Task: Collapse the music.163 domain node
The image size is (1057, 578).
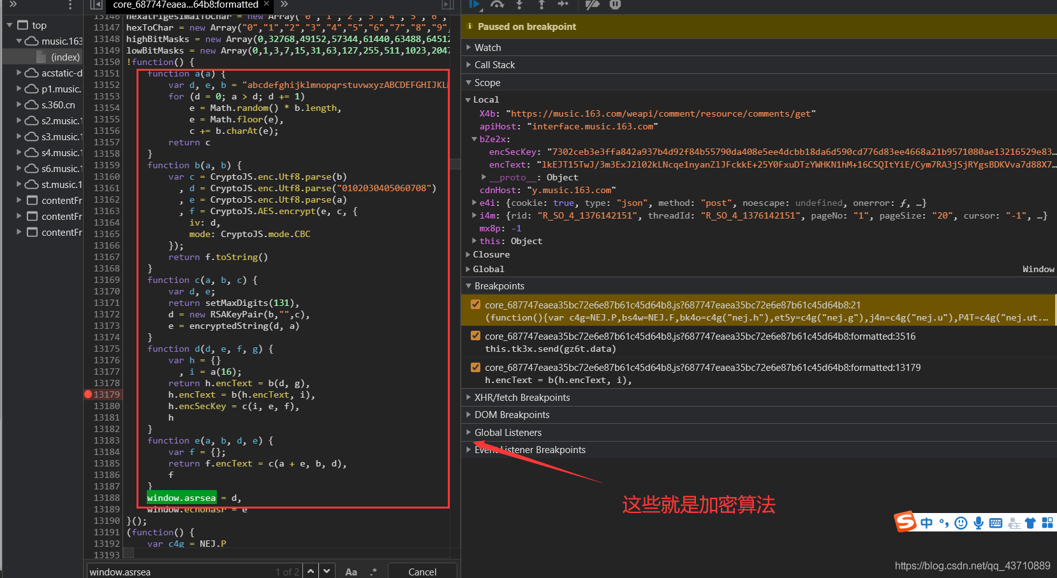Action: pos(19,41)
